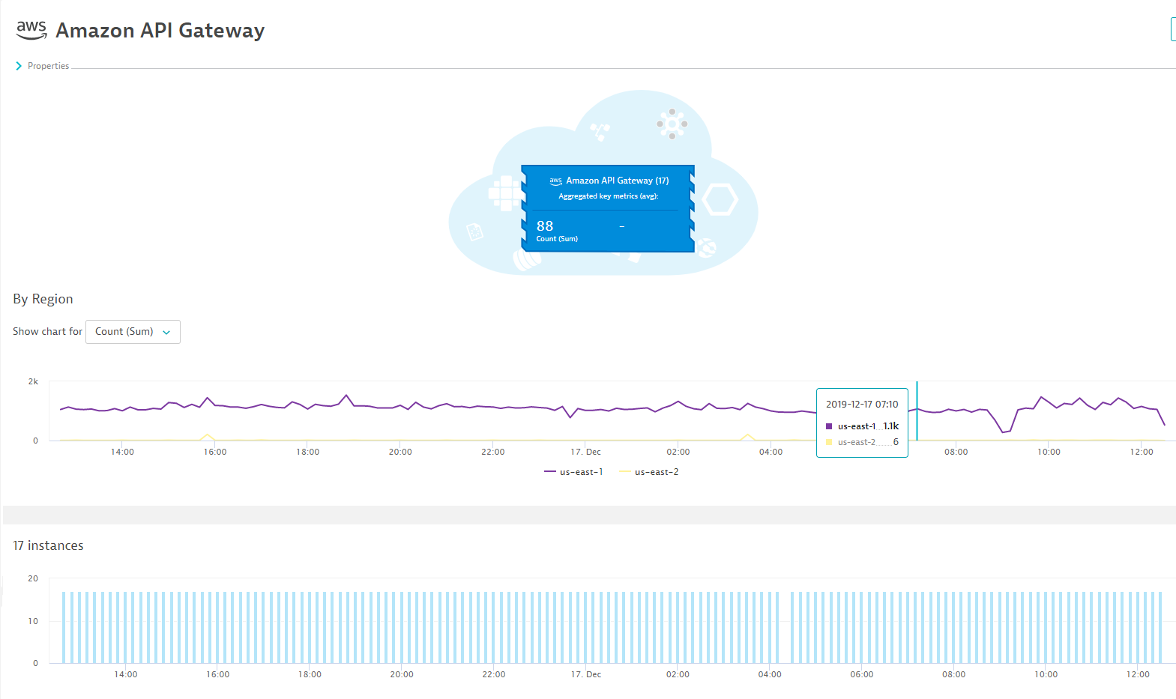This screenshot has height=699, width=1176.
Task: Toggle us-east-2 series in chart legend
Action: click(649, 472)
